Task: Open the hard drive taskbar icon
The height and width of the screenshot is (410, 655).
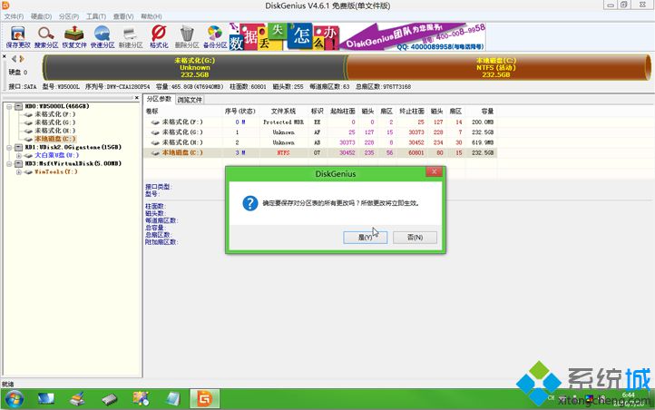Action: 110,399
